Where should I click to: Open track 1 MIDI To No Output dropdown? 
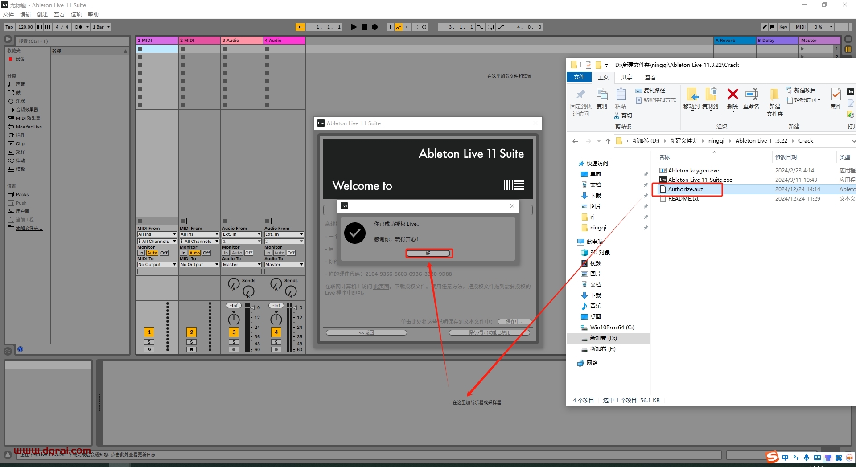tap(157, 264)
